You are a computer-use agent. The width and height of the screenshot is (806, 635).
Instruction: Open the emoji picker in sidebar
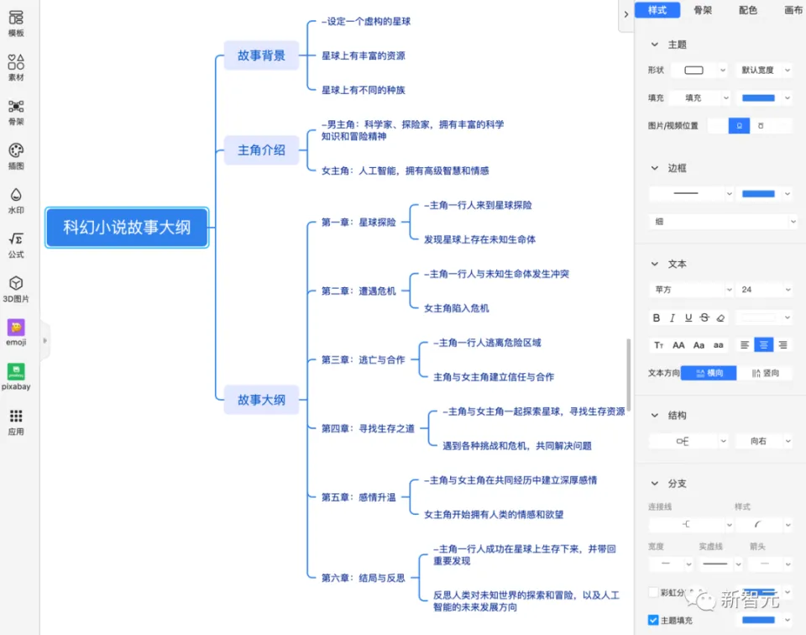(16, 333)
